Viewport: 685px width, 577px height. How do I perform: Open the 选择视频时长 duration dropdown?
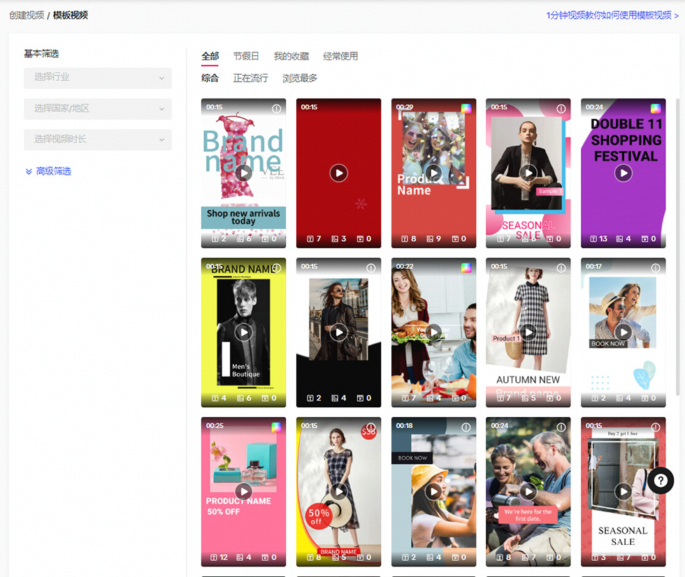98,139
